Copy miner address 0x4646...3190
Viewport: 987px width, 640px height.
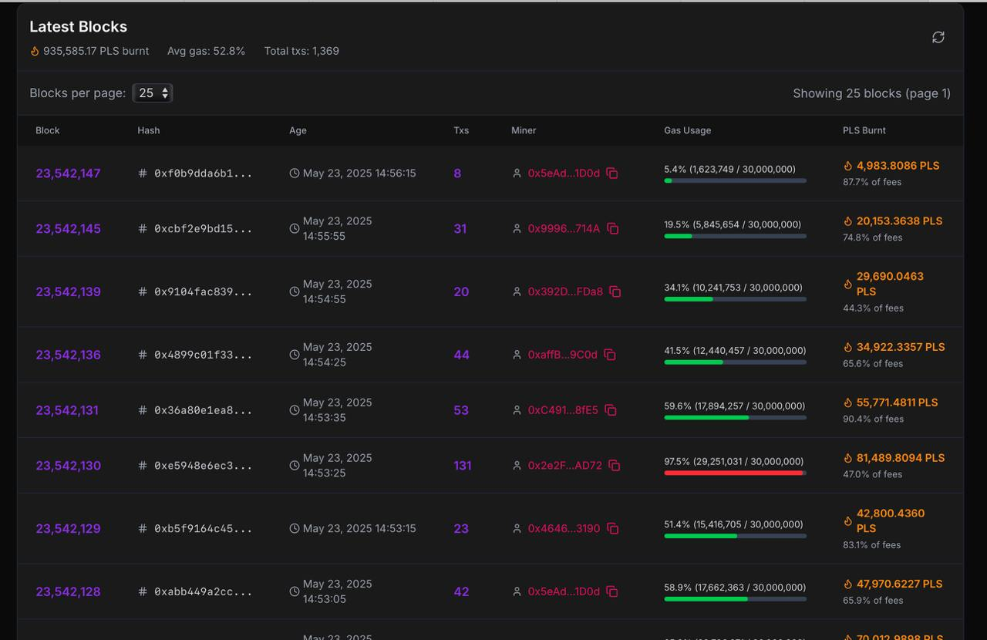(x=613, y=529)
